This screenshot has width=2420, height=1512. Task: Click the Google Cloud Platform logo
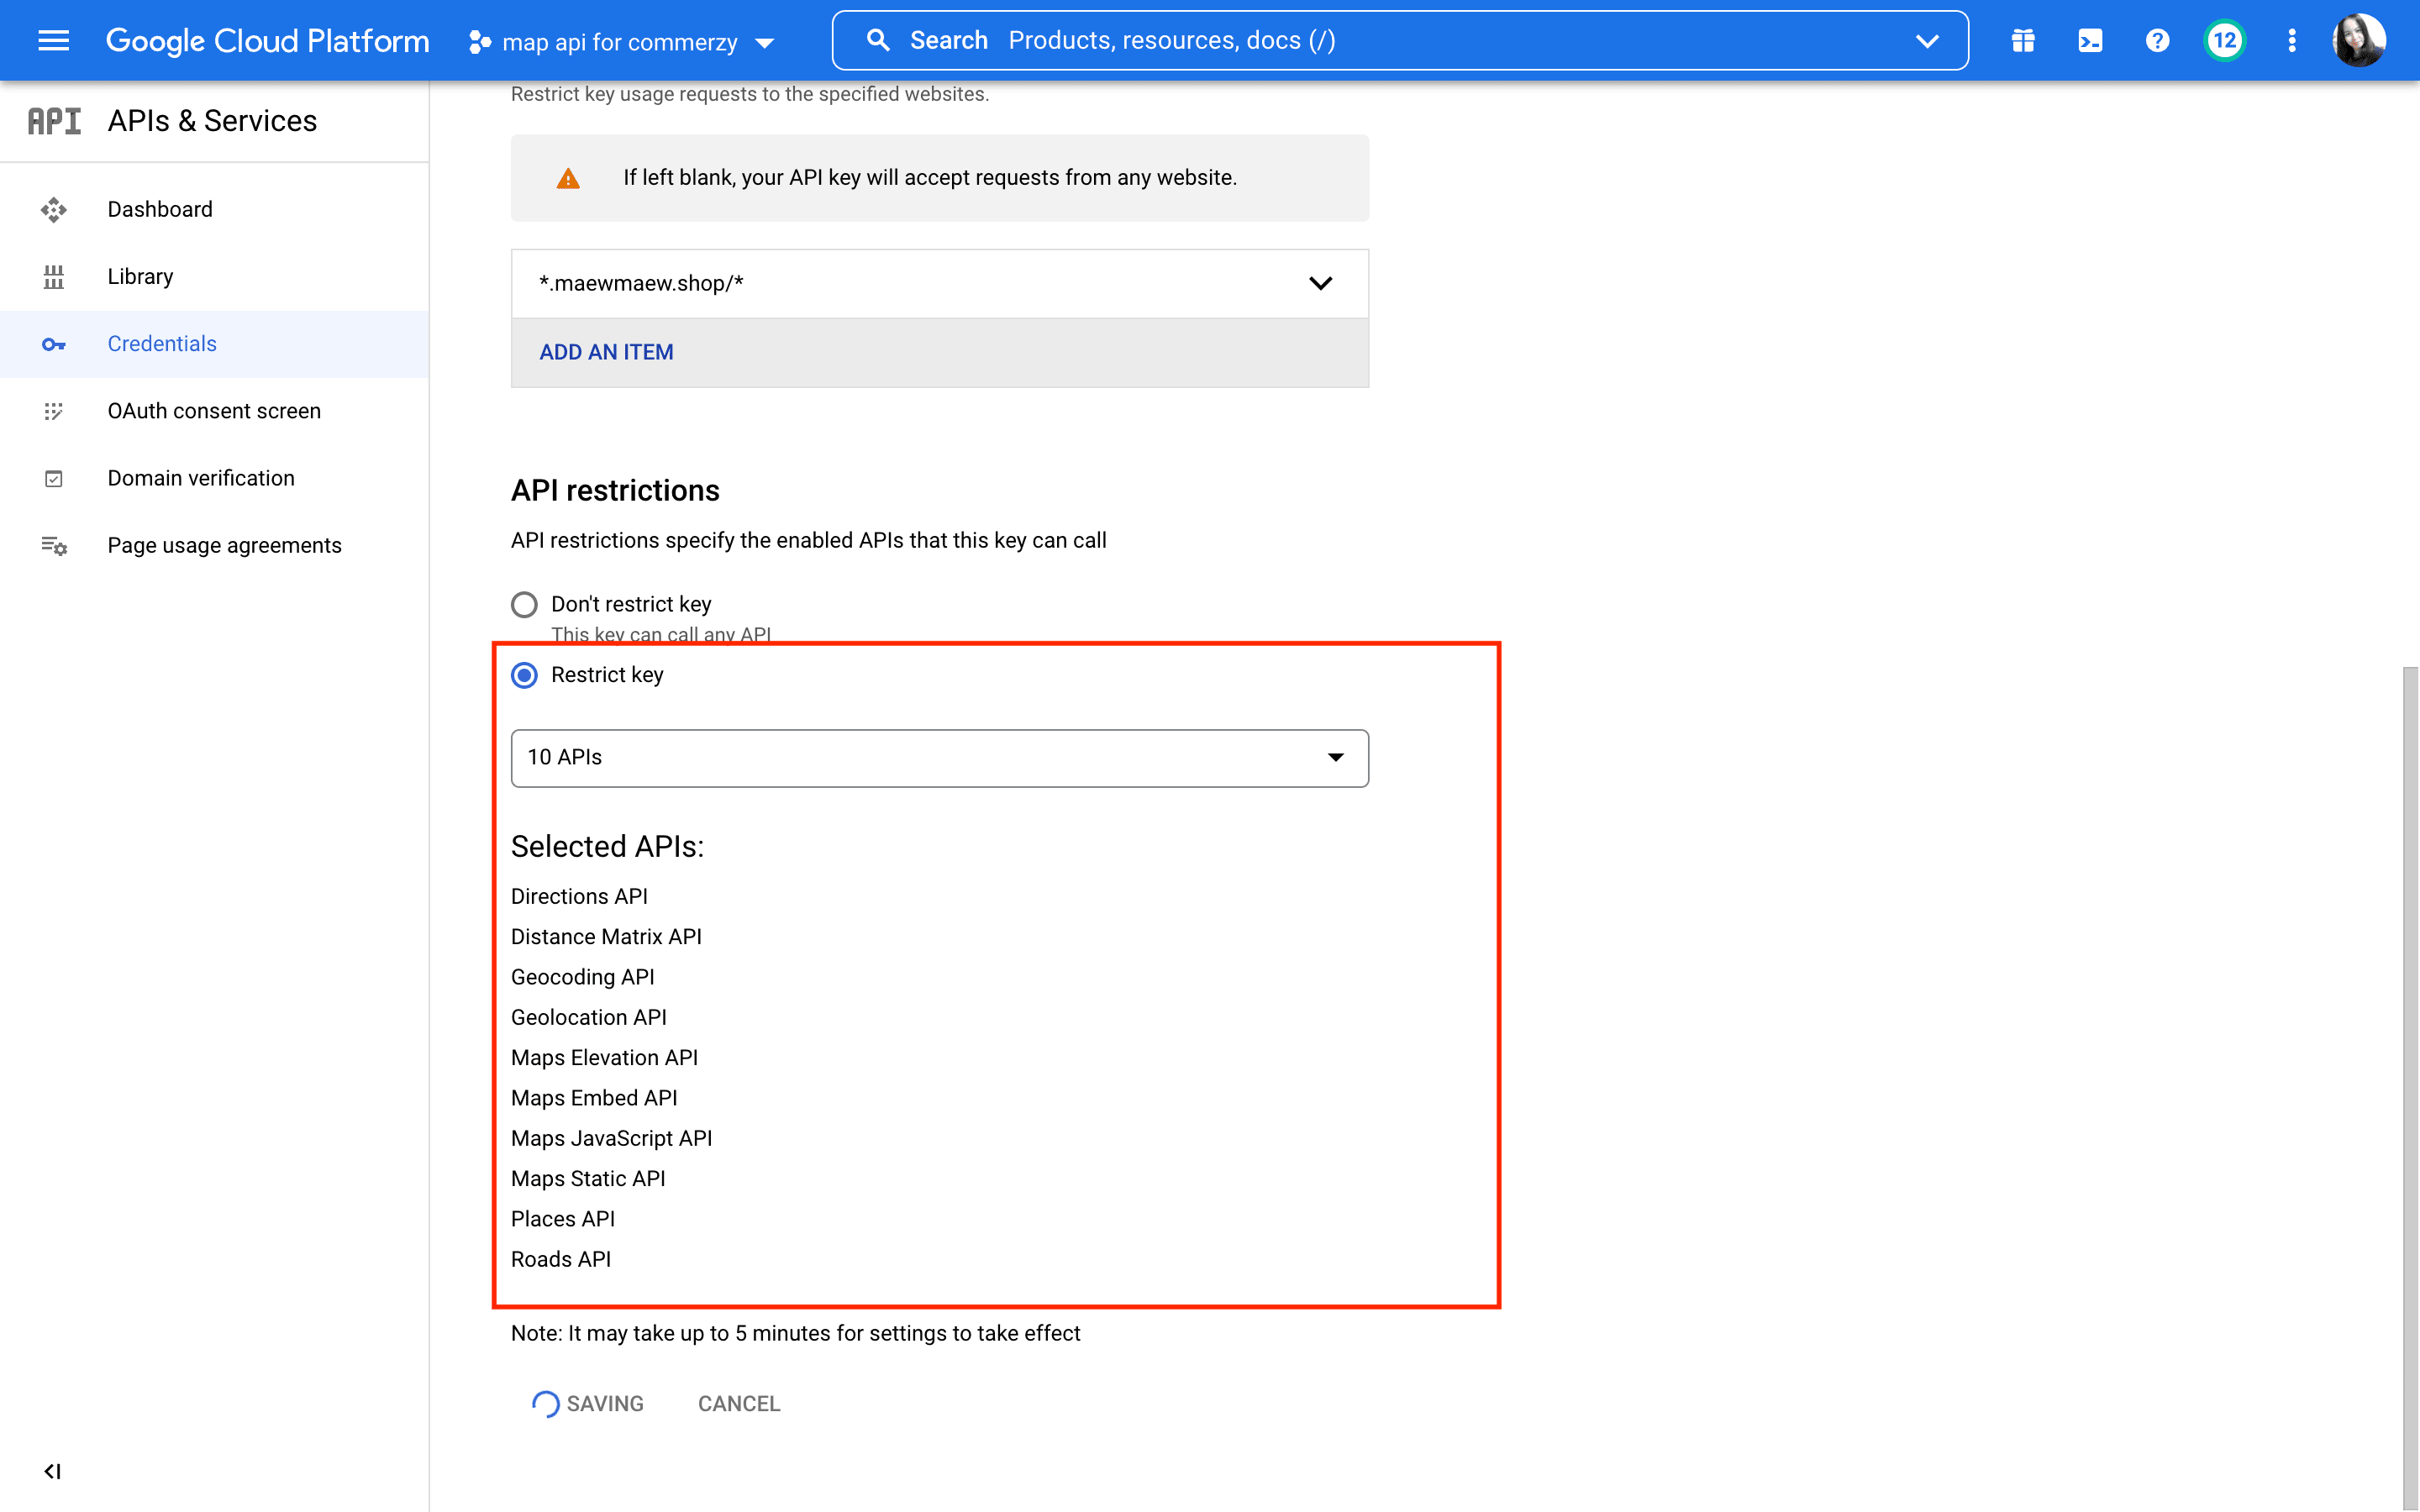pos(267,40)
